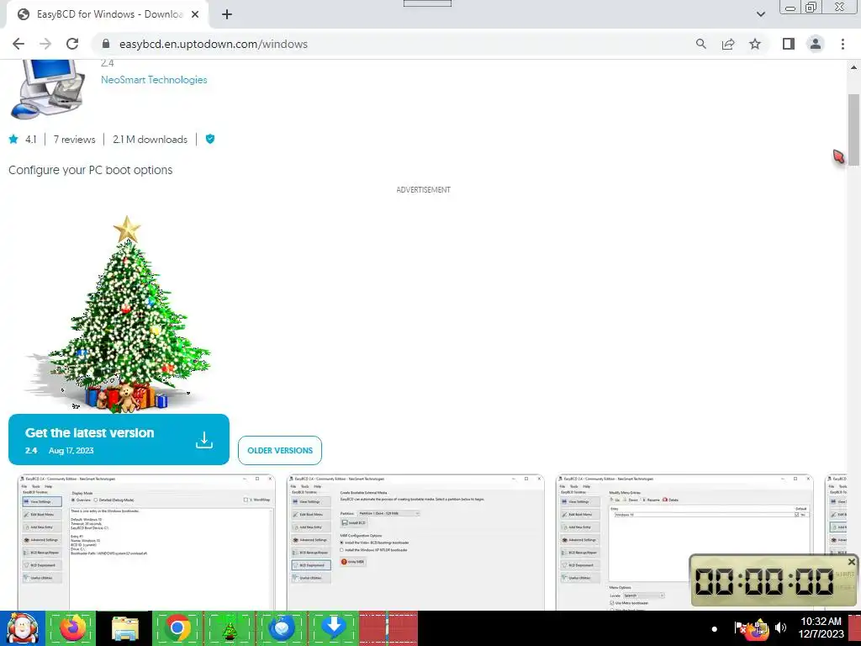The height and width of the screenshot is (646, 861).
Task: Open Thunderbird from the taskbar
Action: [282, 627]
